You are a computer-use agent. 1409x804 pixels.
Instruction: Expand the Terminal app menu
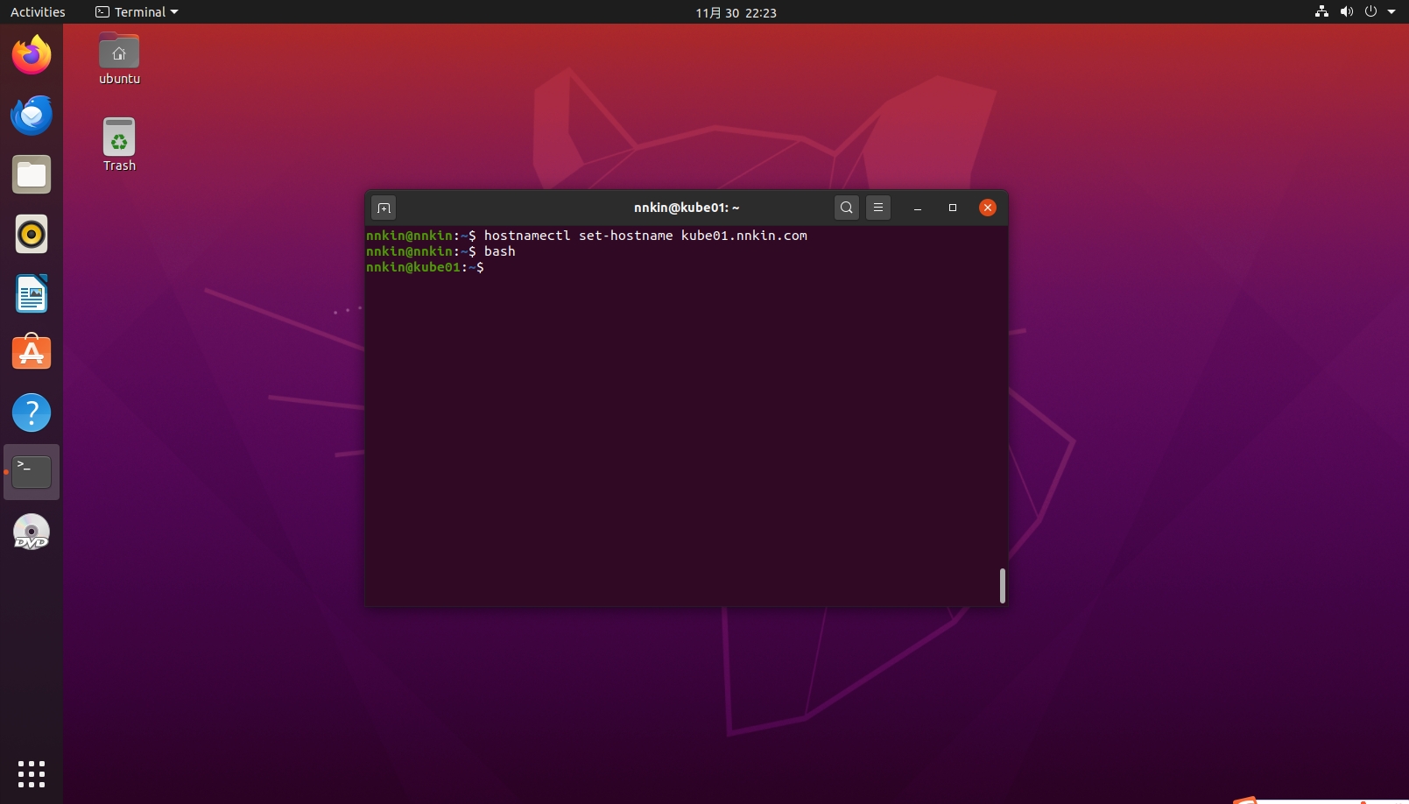click(137, 12)
